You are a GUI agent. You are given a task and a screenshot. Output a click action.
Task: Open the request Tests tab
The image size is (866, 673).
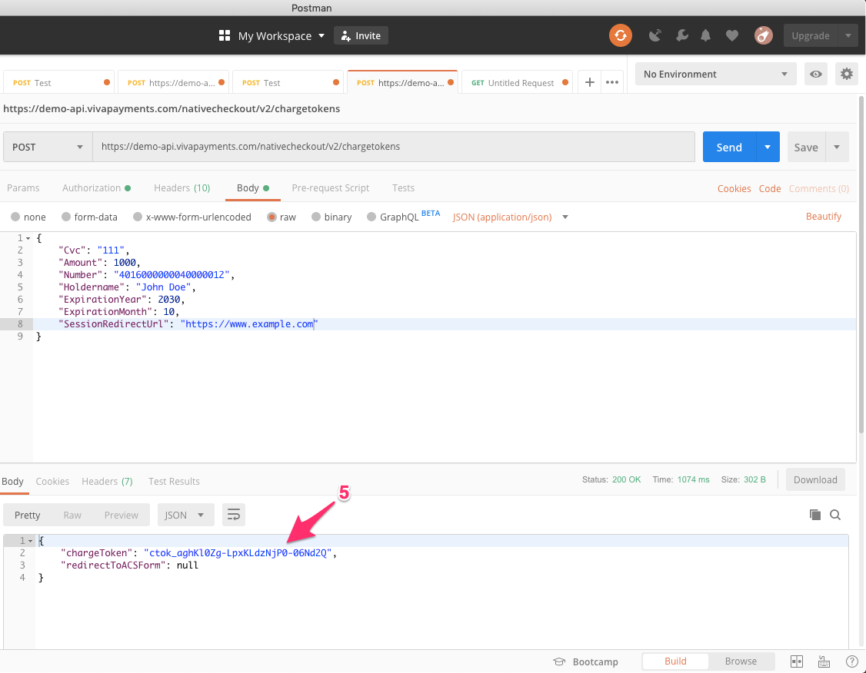tap(403, 188)
